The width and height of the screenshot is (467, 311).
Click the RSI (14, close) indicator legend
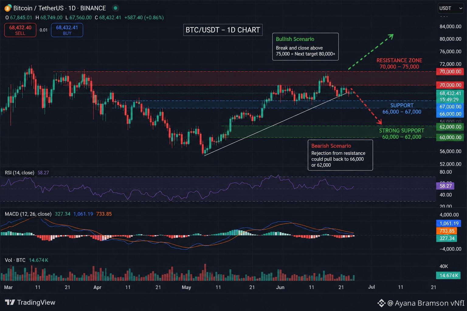pos(19,173)
